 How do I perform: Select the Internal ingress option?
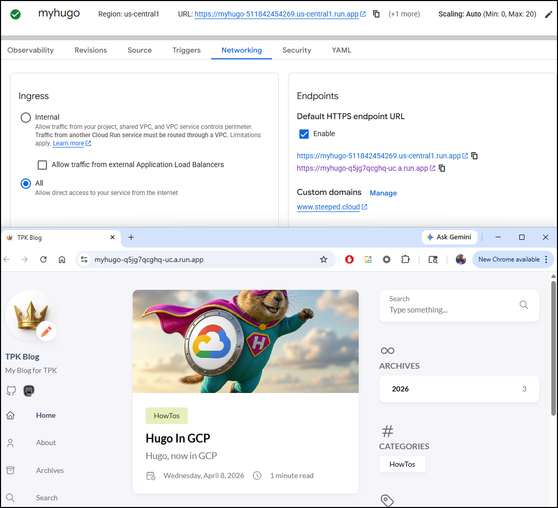26,118
